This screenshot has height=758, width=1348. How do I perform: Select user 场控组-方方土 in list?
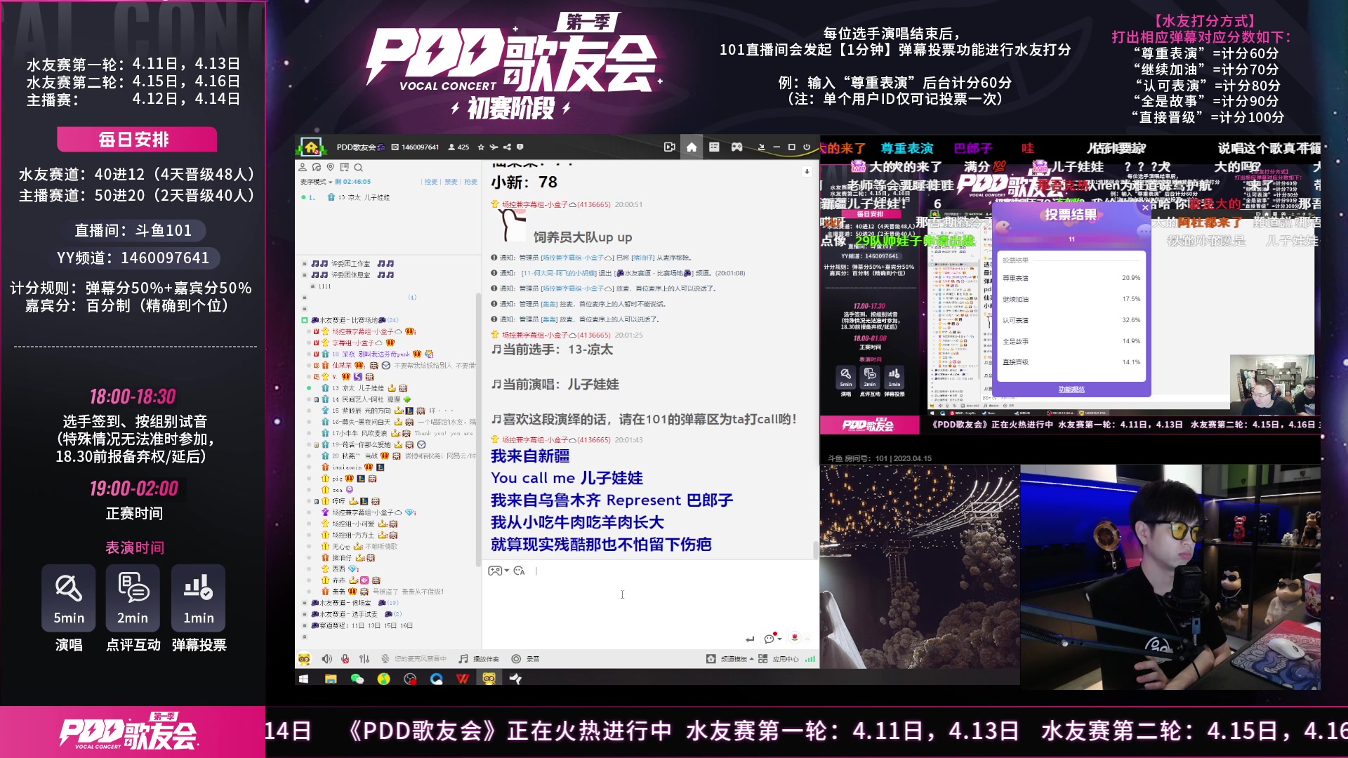pos(352,535)
